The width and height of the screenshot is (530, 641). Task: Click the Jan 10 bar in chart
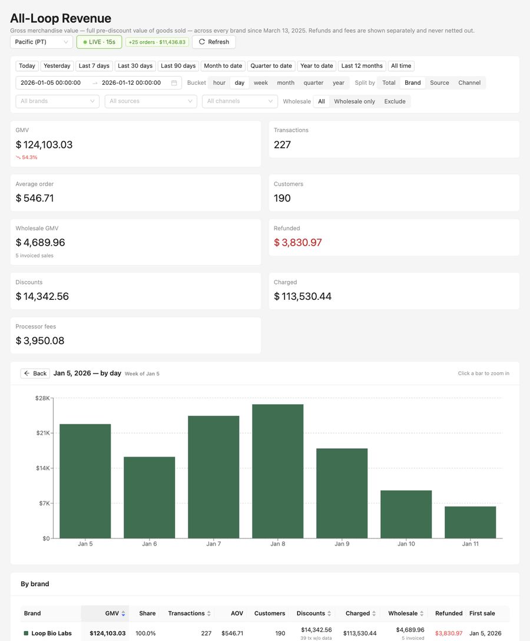[406, 514]
